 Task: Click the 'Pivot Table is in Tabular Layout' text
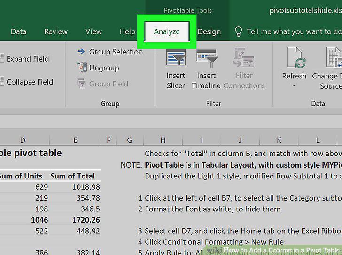tap(243, 165)
